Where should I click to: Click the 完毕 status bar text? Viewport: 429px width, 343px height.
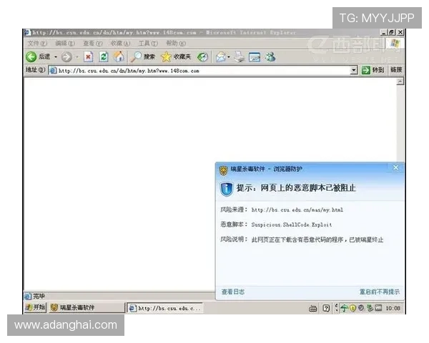click(39, 296)
